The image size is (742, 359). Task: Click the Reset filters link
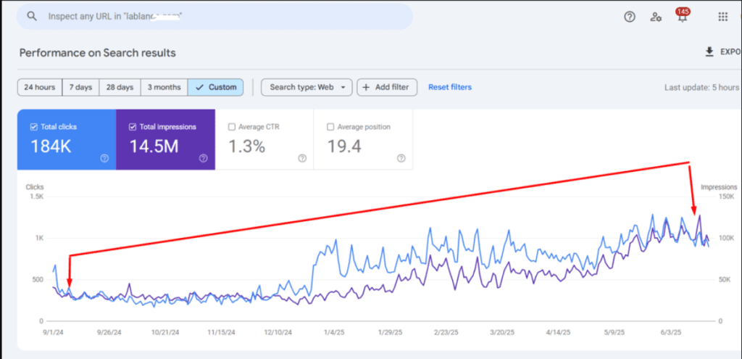pos(449,87)
